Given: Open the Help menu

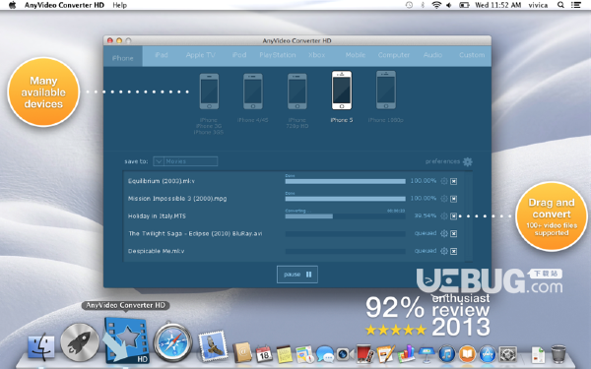Looking at the screenshot, I should [x=119, y=5].
